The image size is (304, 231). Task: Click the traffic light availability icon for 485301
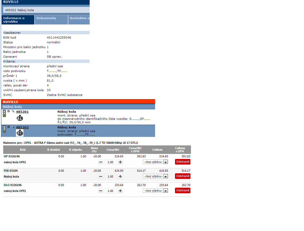(4, 113)
